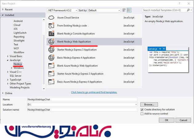Click the OK button
The height and width of the screenshot is (139, 194).
[x=167, y=120]
